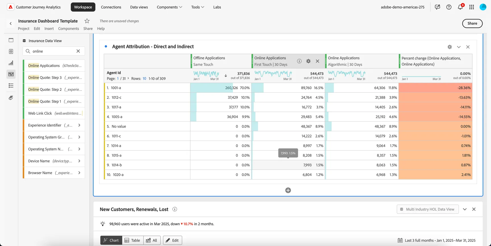Focus the component search field

tap(53, 51)
